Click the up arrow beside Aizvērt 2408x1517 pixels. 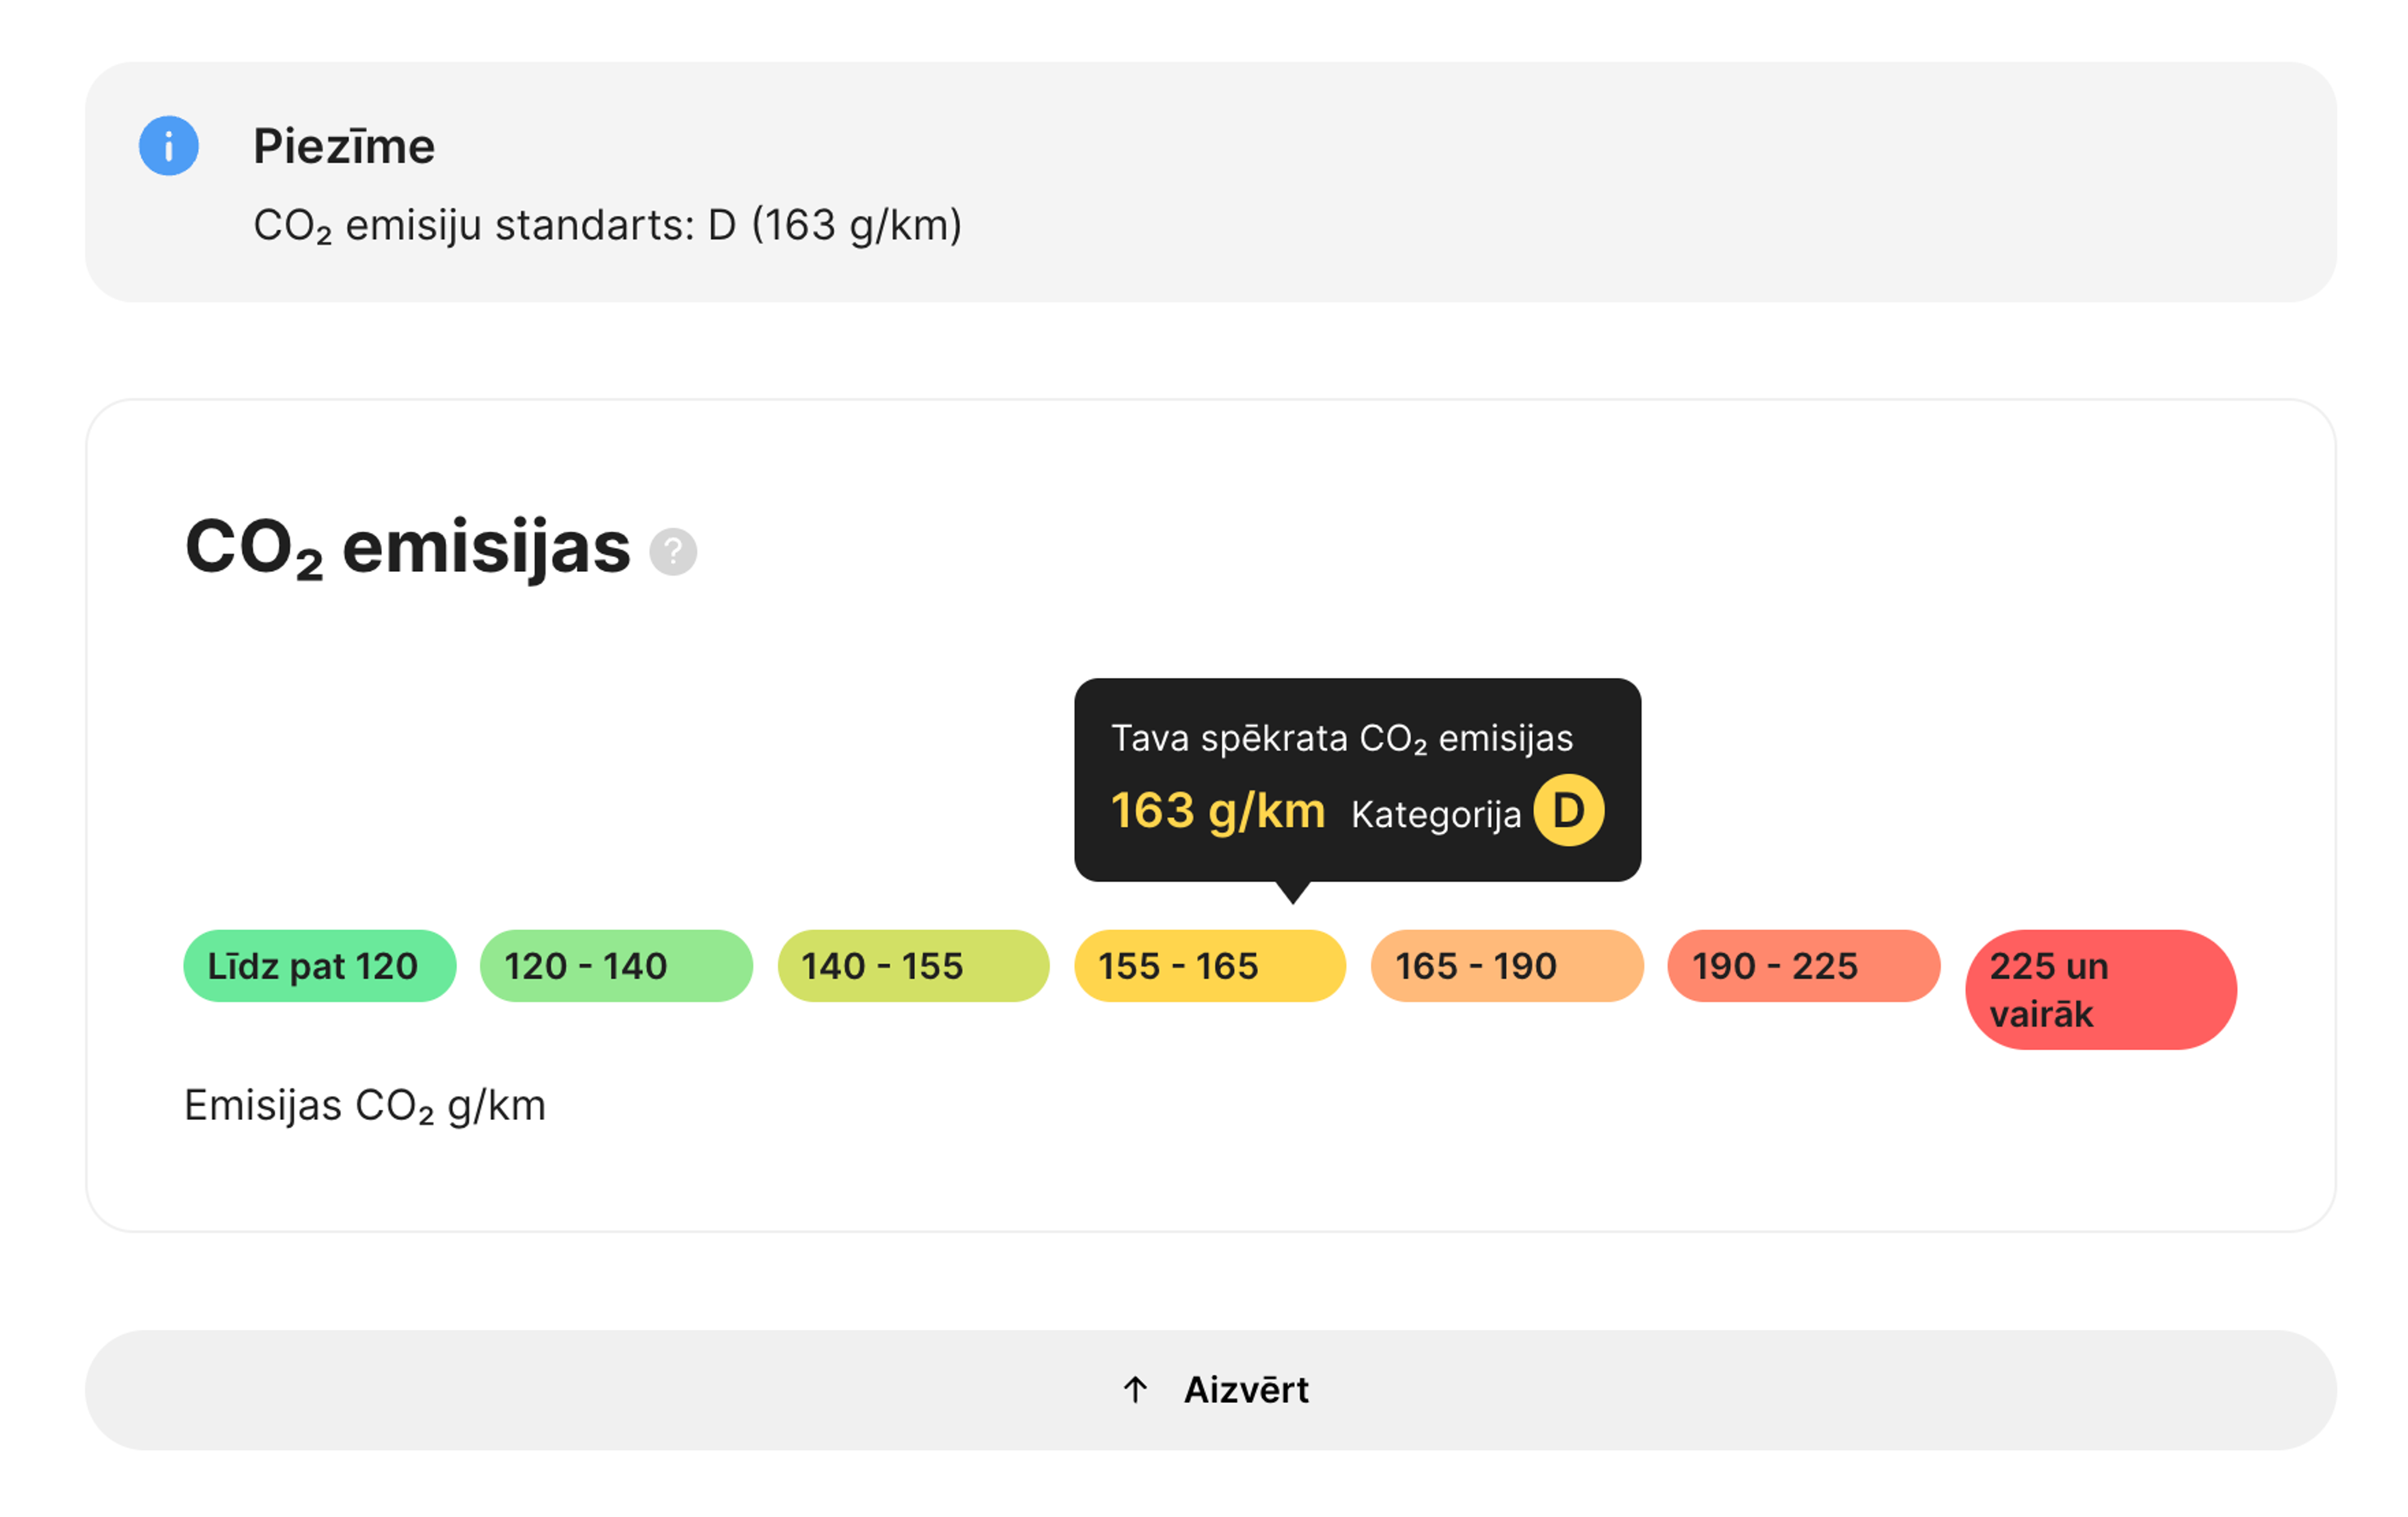coord(1135,1389)
